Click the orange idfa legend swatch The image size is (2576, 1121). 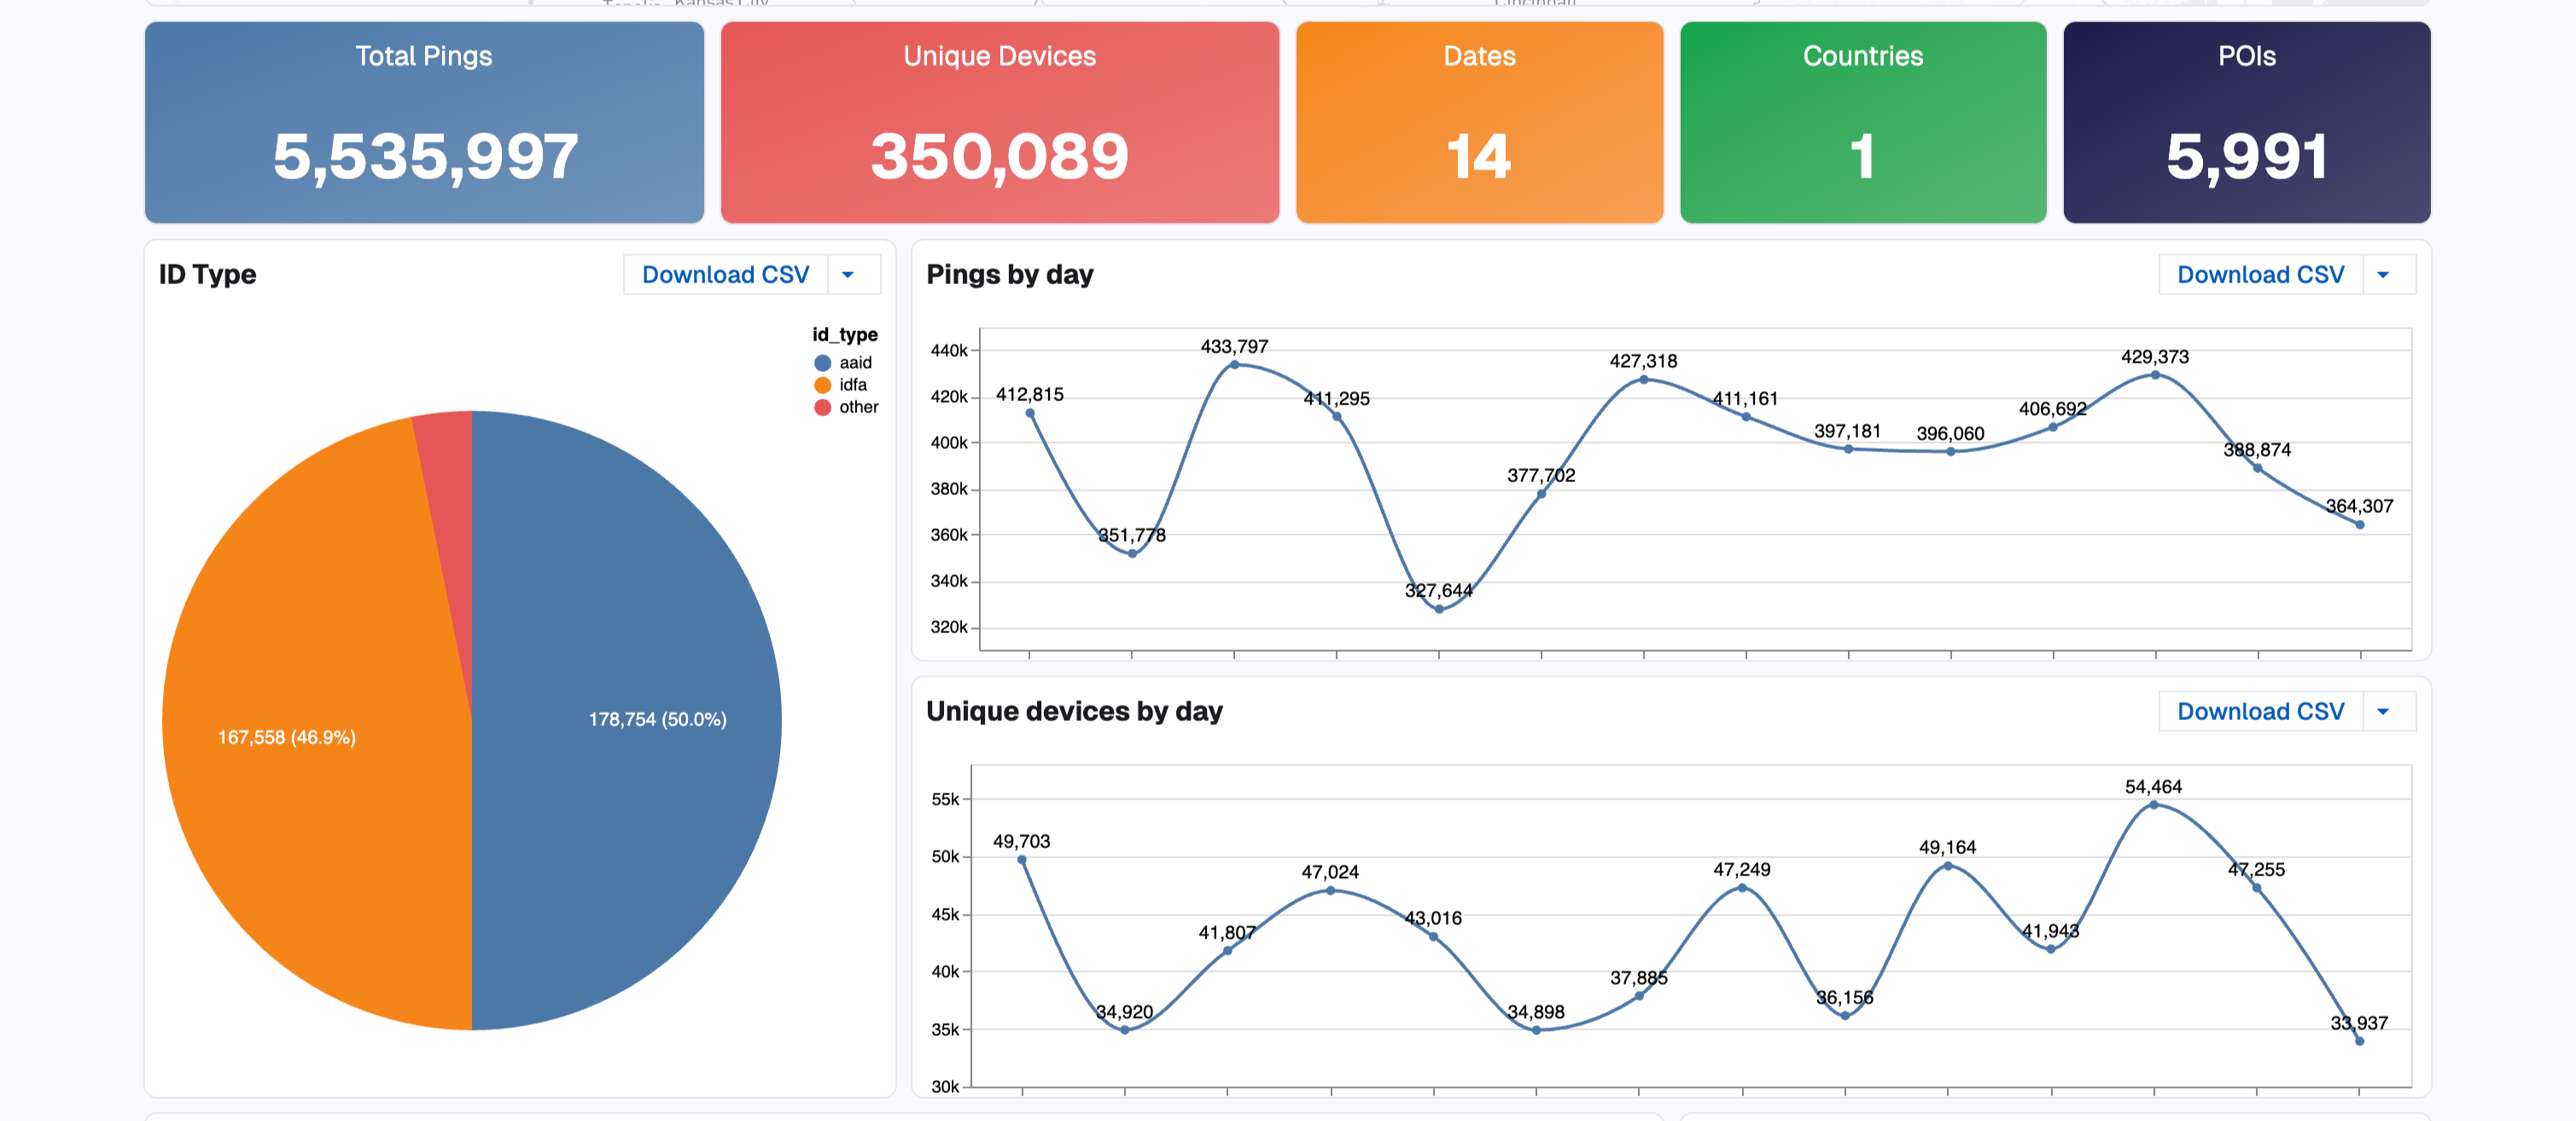[823, 385]
